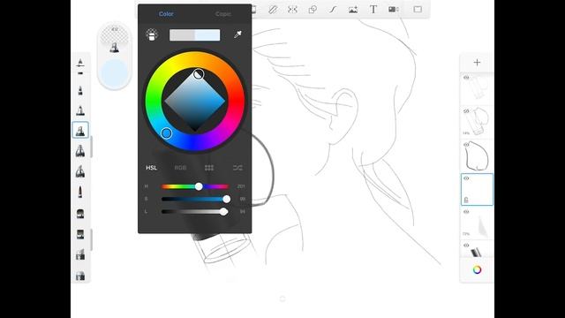Select the fifth brush in the brush palette
This screenshot has width=565, height=318.
tap(80, 170)
